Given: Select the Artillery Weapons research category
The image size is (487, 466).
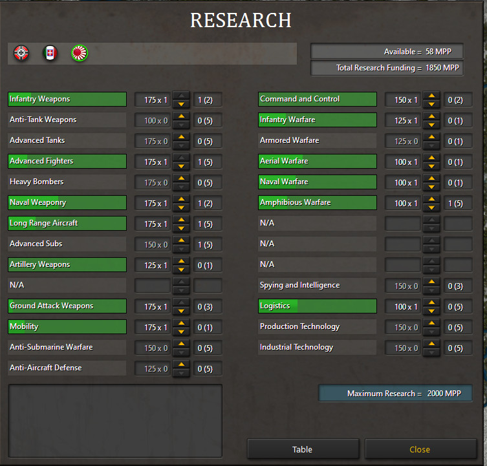Looking at the screenshot, I should pyautogui.click(x=67, y=264).
